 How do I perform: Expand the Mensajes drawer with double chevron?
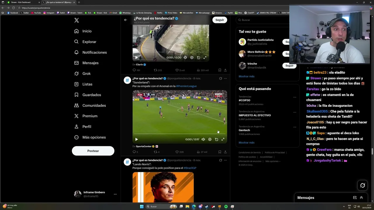(361, 197)
